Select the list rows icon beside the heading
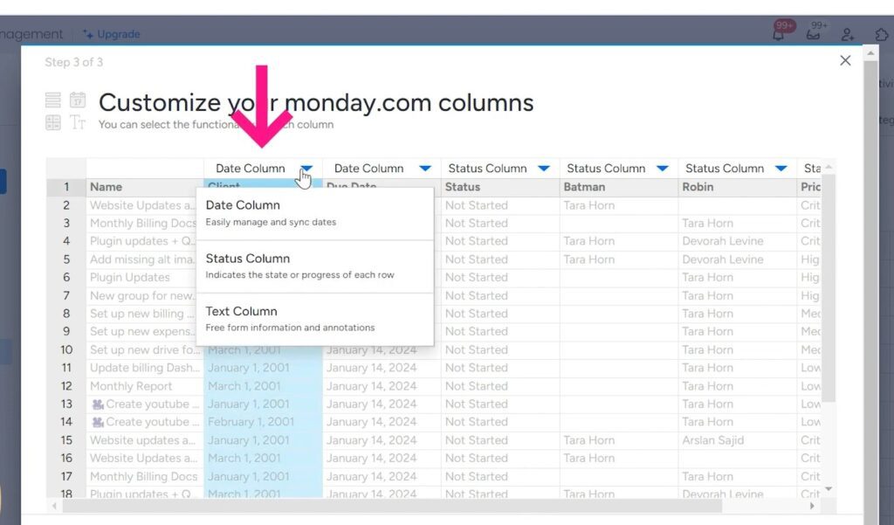 (52, 100)
